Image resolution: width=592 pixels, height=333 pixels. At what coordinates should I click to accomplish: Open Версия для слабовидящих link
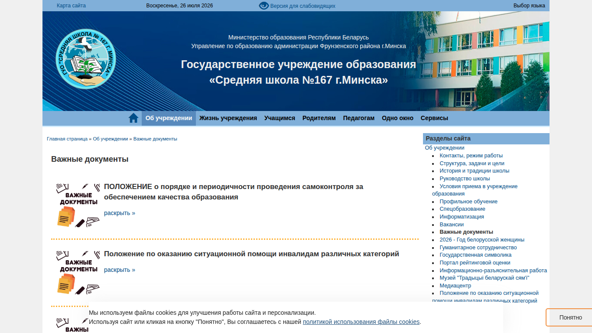pyautogui.click(x=303, y=6)
